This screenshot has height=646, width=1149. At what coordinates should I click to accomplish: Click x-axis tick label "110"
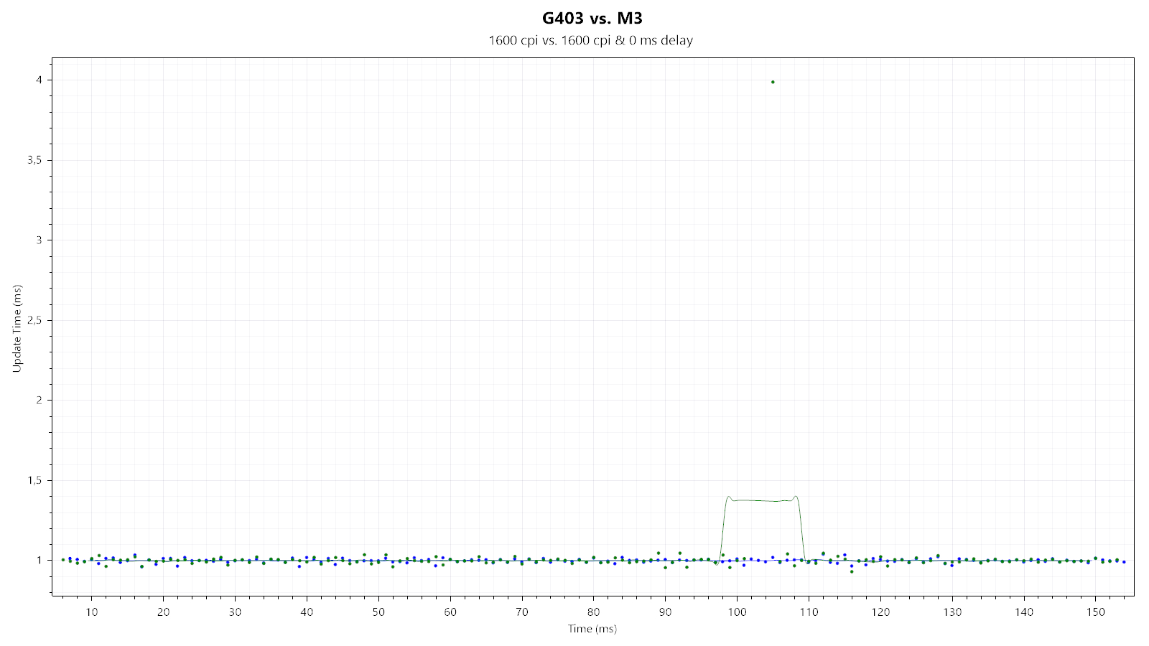[x=809, y=612]
